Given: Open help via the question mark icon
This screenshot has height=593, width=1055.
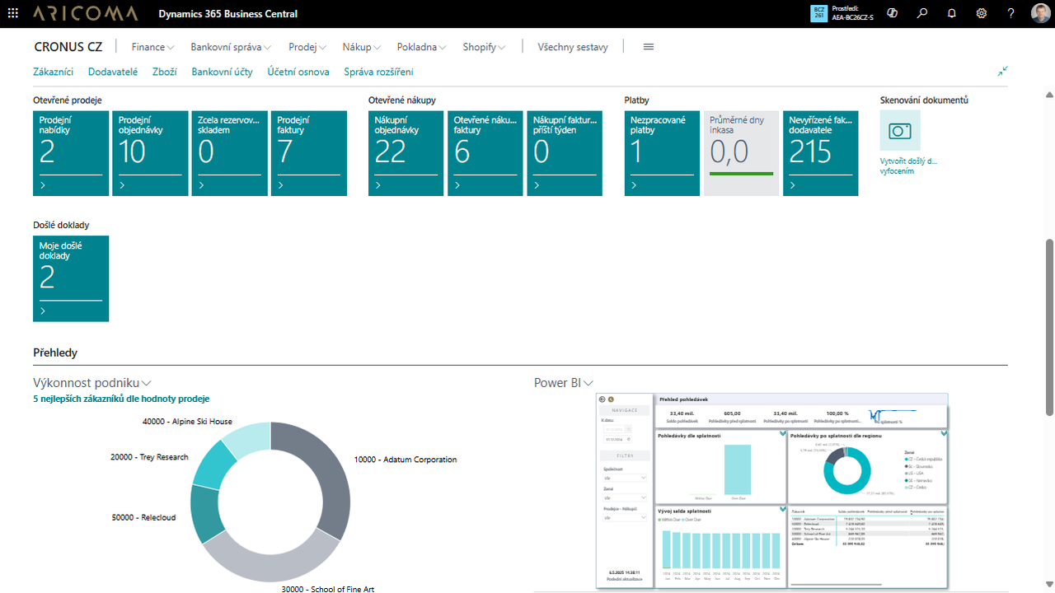Looking at the screenshot, I should [1010, 13].
